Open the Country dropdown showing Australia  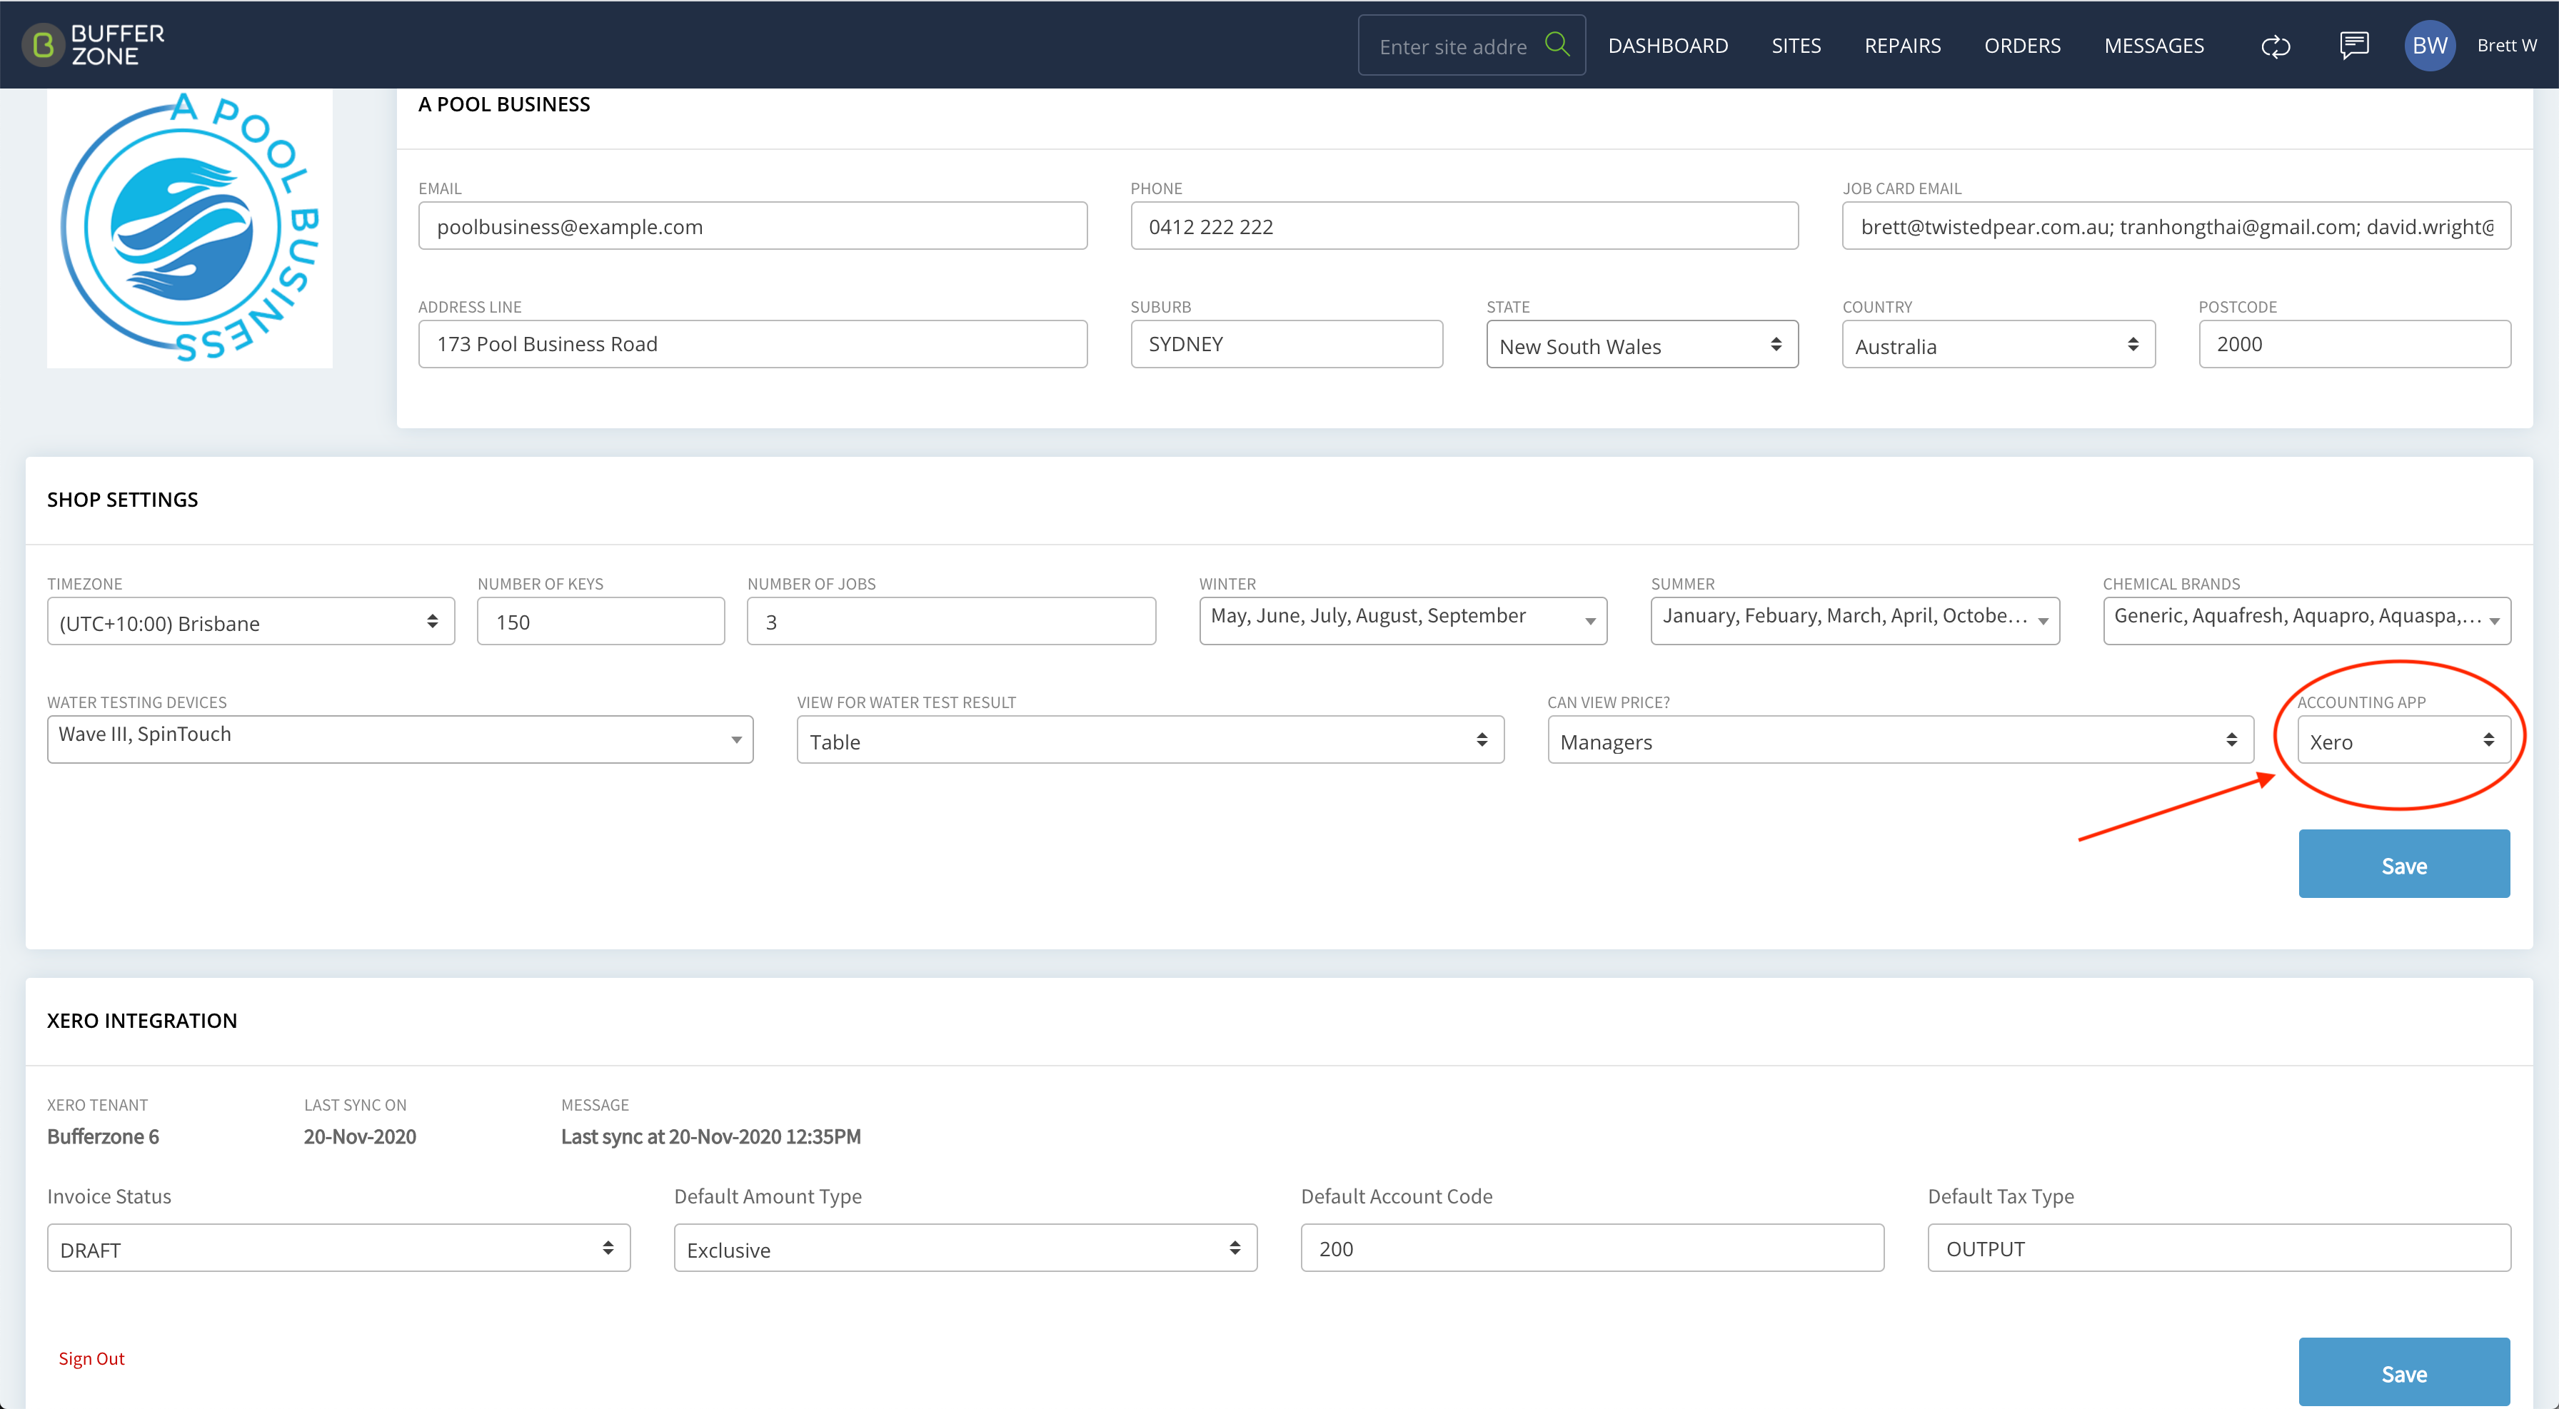coord(1998,345)
